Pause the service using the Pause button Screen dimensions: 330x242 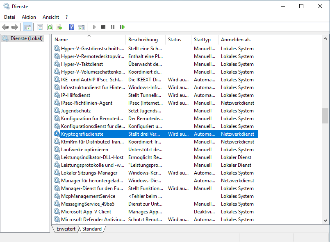(x=113, y=27)
